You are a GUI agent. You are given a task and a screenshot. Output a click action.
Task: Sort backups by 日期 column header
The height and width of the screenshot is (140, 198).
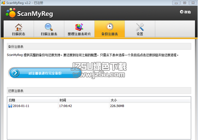(x=33, y=100)
